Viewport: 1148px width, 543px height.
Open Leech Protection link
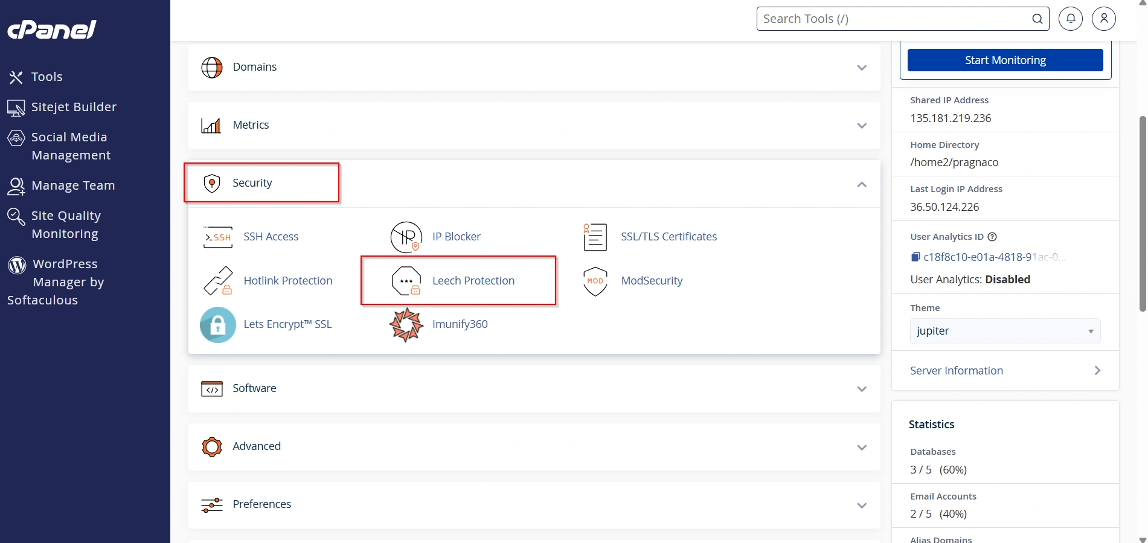tap(473, 281)
